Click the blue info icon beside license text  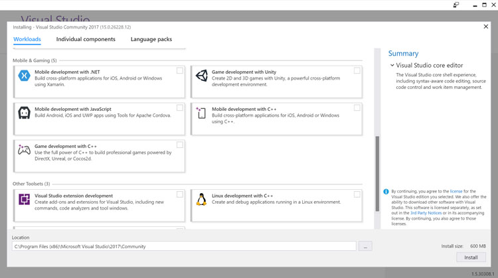386,191
